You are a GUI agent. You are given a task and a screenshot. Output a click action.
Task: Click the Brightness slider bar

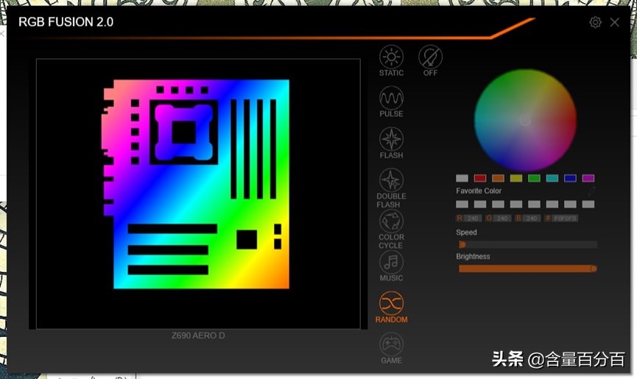coord(527,268)
